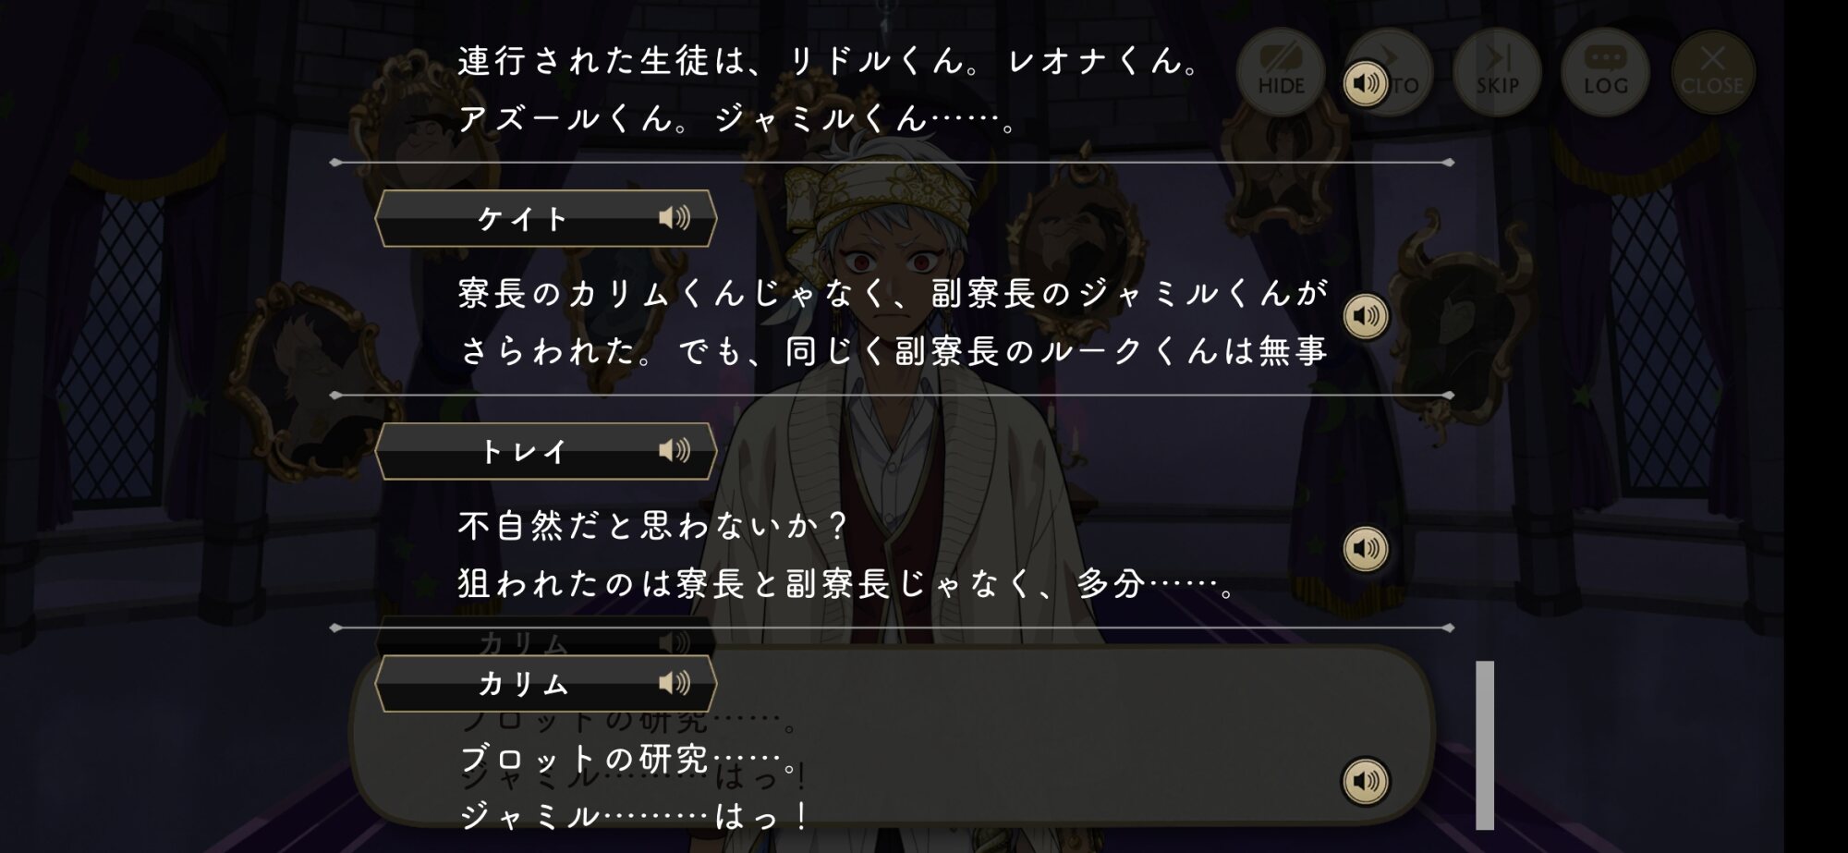Click the log scrollbar handle

click(x=1485, y=745)
